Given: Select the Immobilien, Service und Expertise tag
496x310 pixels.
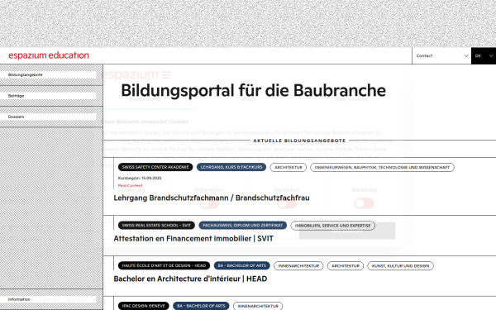Looking at the screenshot, I should 333,226.
